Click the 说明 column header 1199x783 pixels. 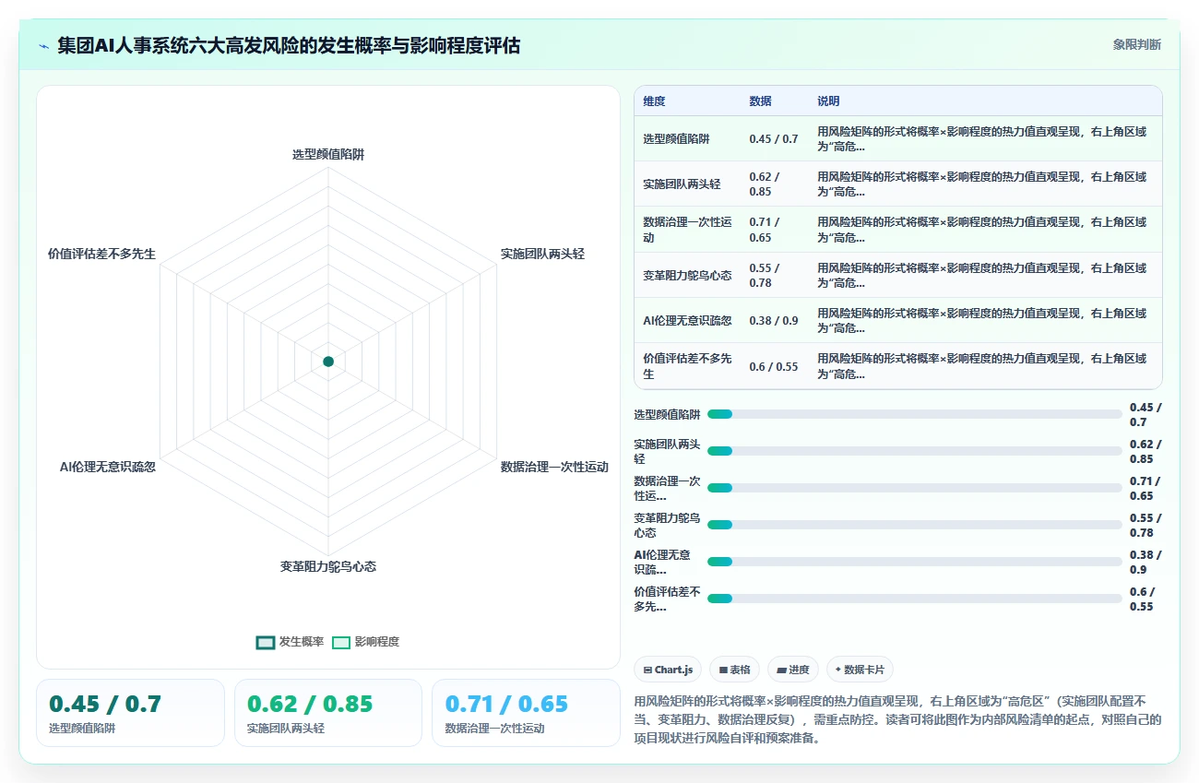point(828,101)
